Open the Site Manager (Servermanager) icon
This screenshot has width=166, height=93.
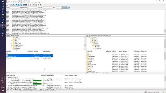tap(7, 5)
